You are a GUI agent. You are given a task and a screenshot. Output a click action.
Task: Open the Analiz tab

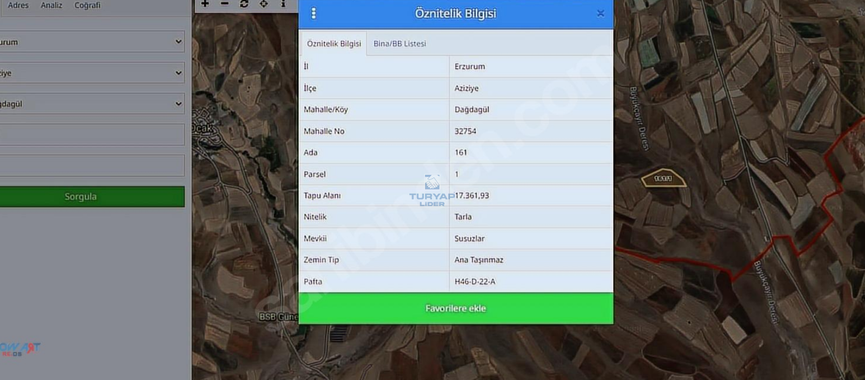pos(52,5)
